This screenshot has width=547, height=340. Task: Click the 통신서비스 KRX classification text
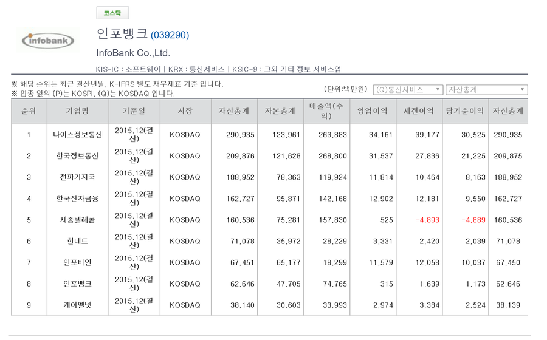pos(207,69)
